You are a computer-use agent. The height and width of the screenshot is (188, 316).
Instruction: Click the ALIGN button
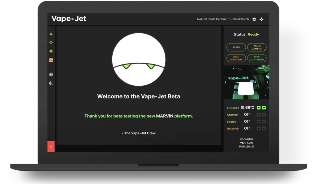click(x=236, y=47)
